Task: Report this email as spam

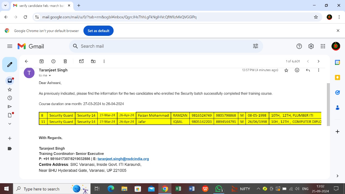Action: 53,61
